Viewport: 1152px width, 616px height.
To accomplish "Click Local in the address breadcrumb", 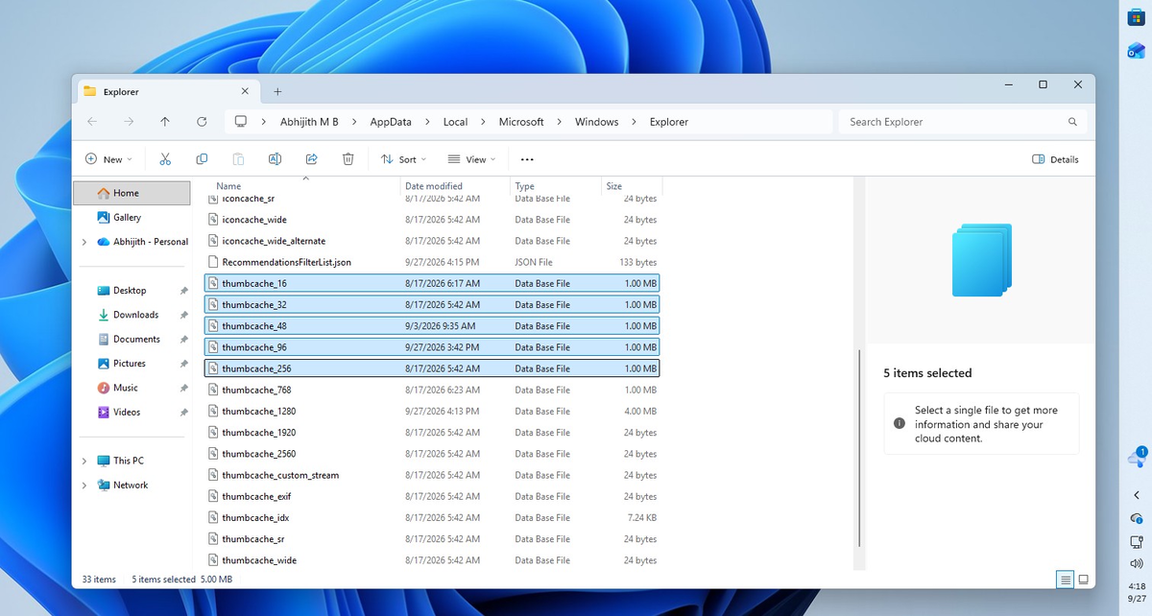I will 455,122.
